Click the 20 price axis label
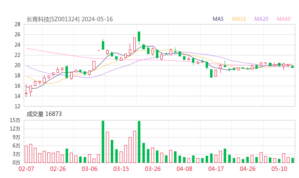The width and height of the screenshot is (299, 178). tap(17, 65)
